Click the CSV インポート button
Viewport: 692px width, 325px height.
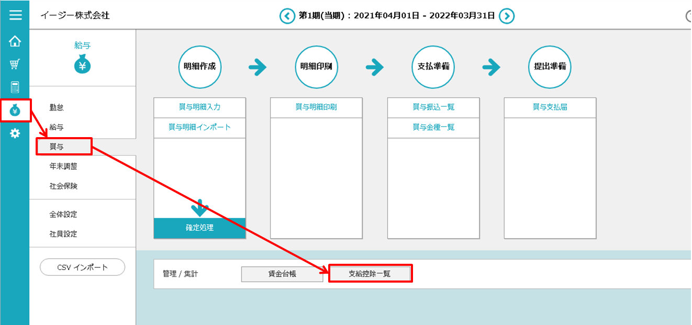click(82, 267)
